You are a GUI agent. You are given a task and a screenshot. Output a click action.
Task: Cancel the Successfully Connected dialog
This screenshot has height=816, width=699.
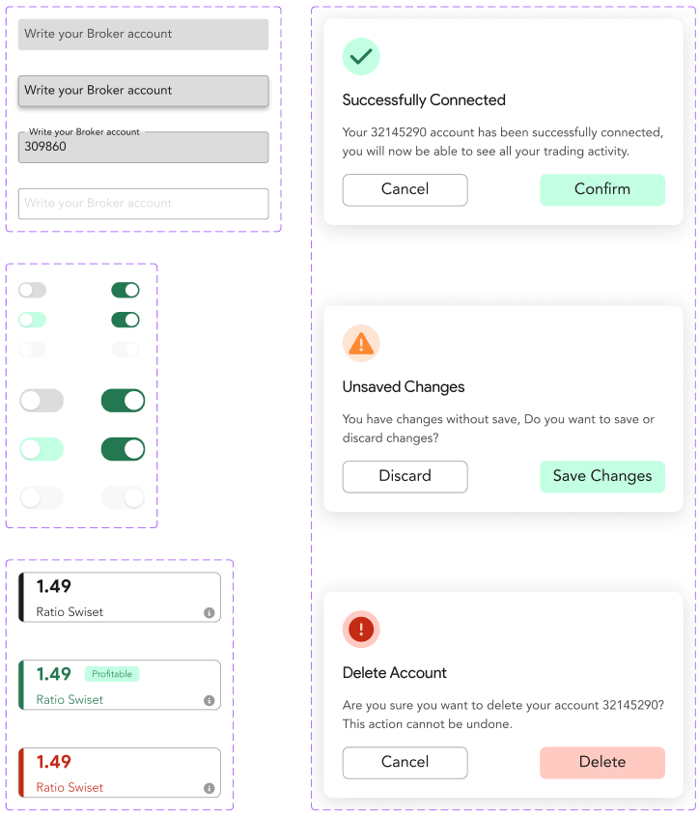click(405, 189)
